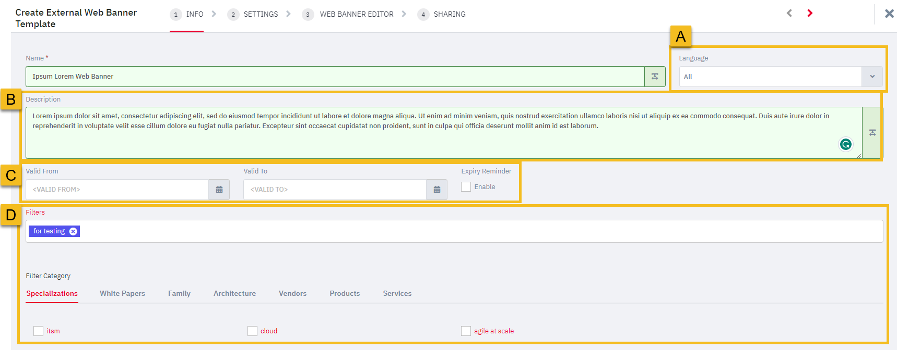
Task: Switch to the WEB BANNER EDITOR step
Action: [357, 15]
